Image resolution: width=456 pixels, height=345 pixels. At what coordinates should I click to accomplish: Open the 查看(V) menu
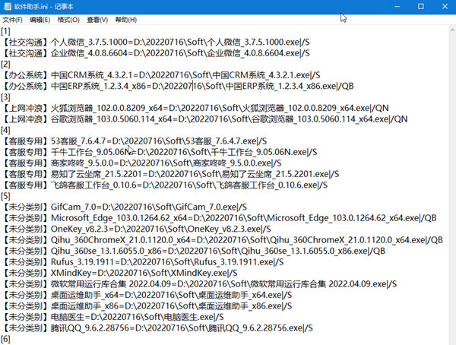pyautogui.click(x=97, y=20)
